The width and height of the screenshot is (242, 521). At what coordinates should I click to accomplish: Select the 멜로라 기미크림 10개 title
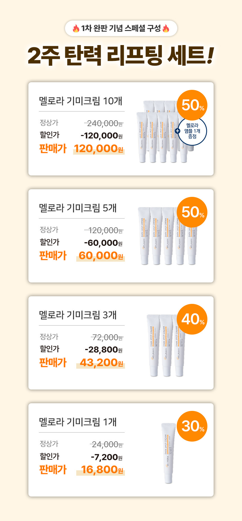pyautogui.click(x=80, y=101)
